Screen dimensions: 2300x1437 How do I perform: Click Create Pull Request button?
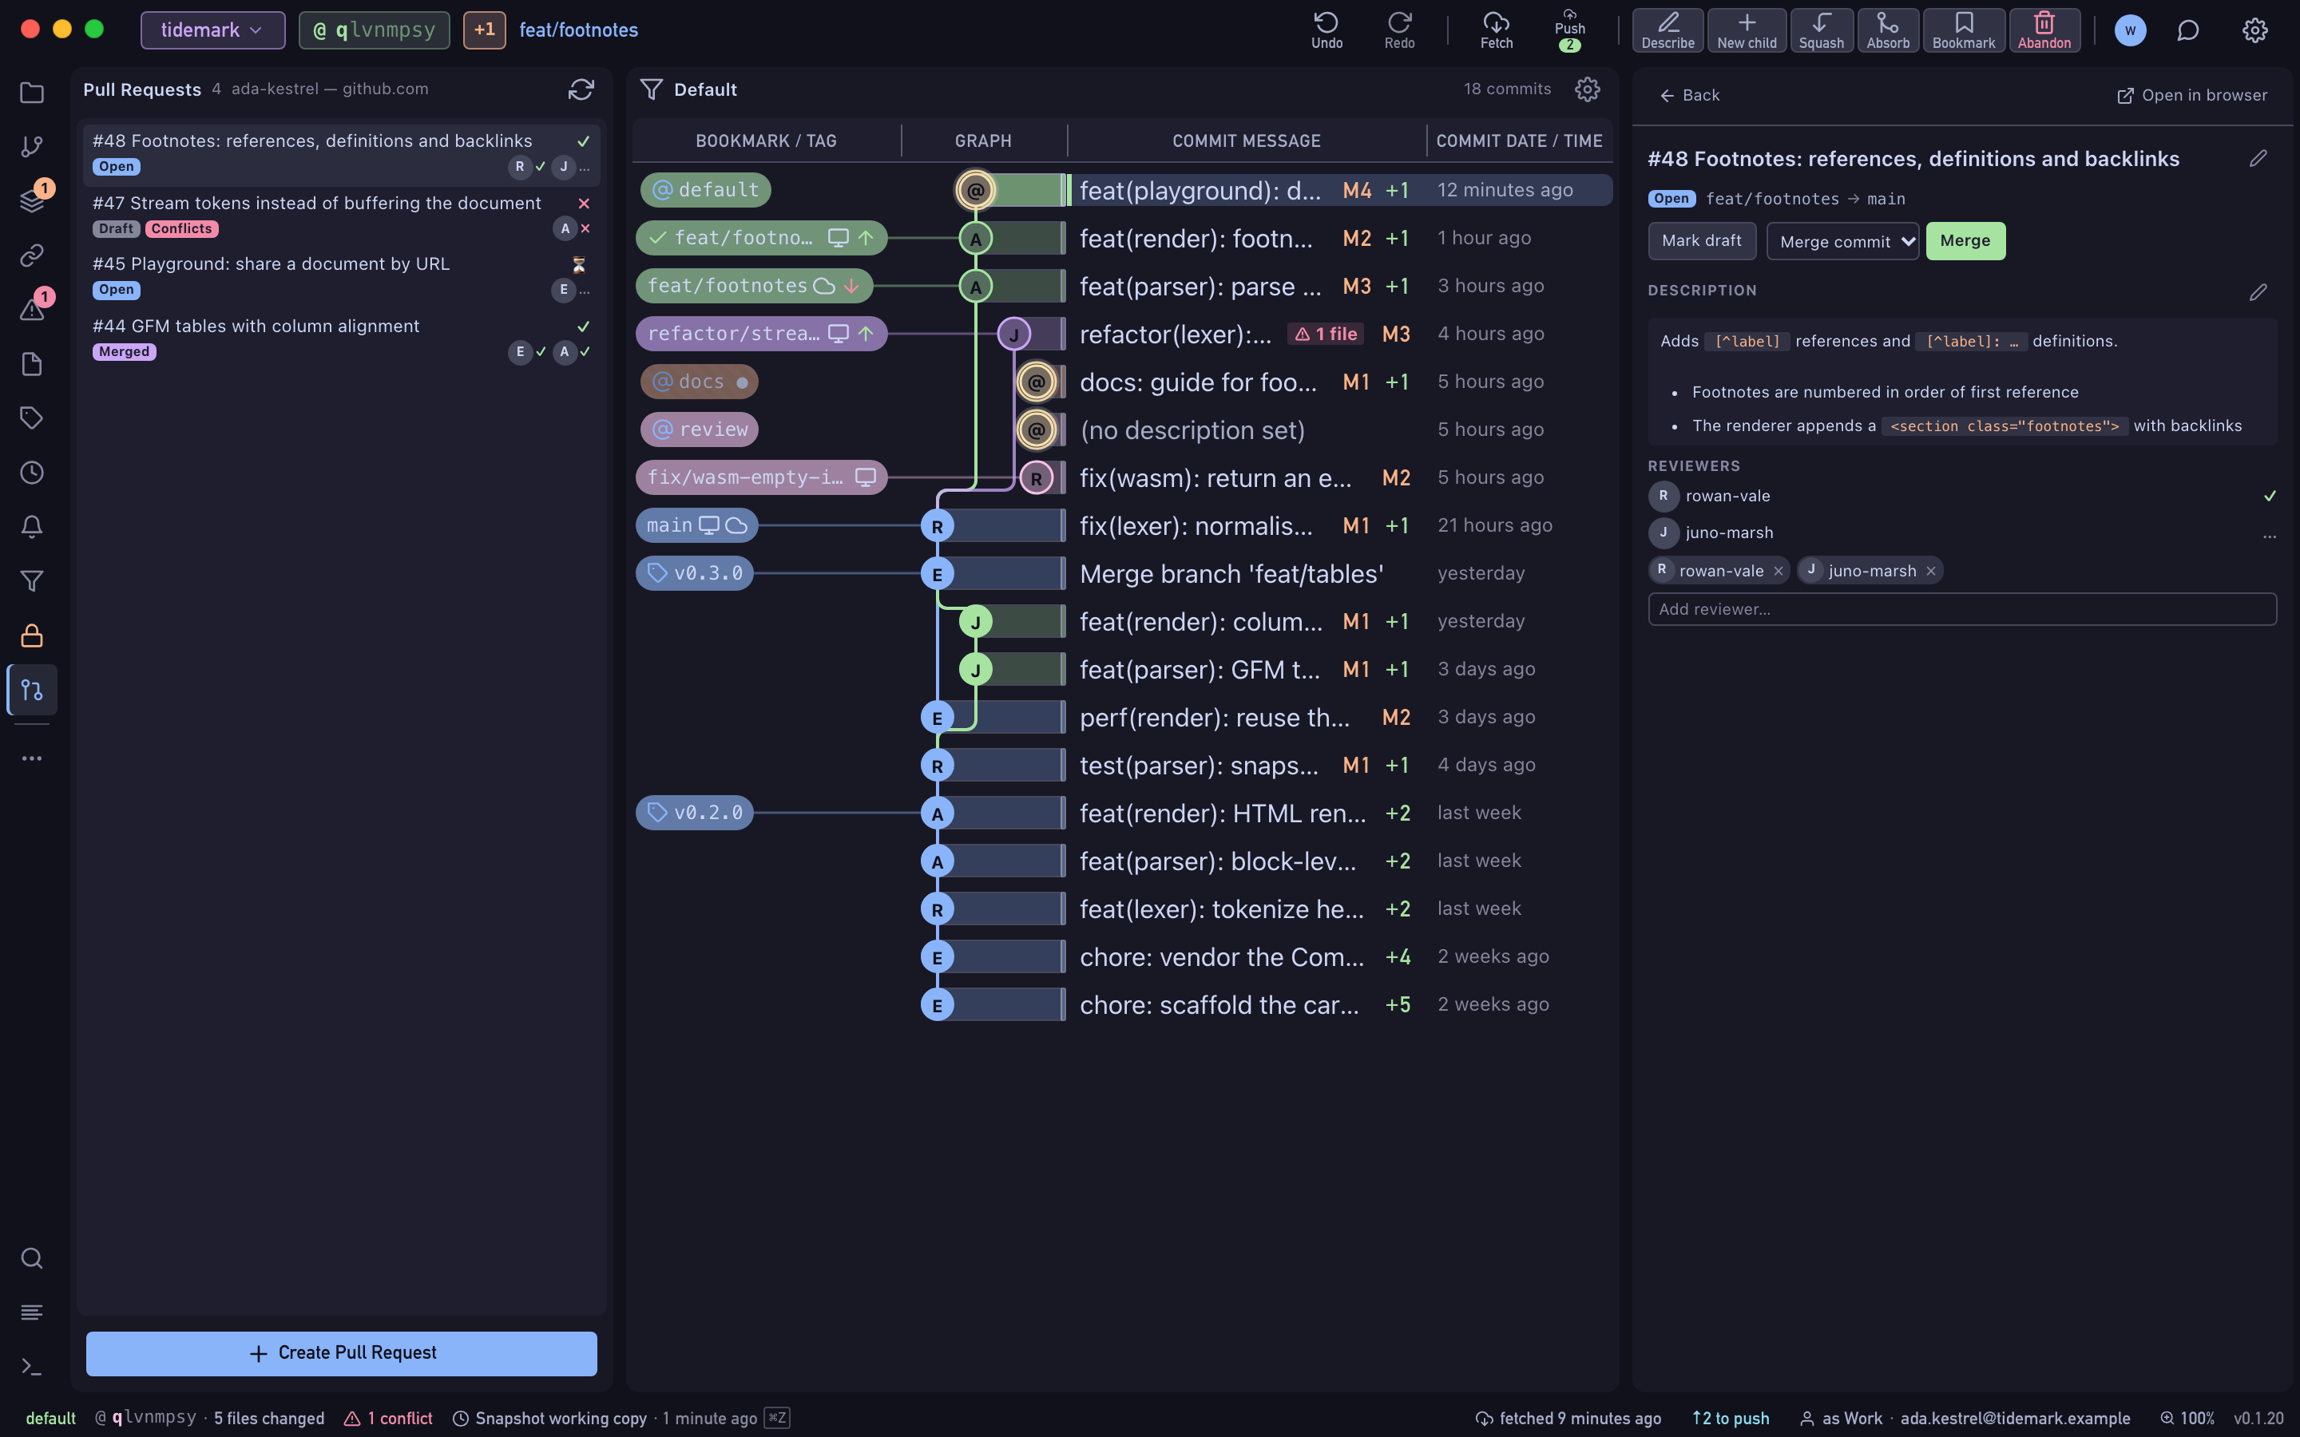click(341, 1353)
